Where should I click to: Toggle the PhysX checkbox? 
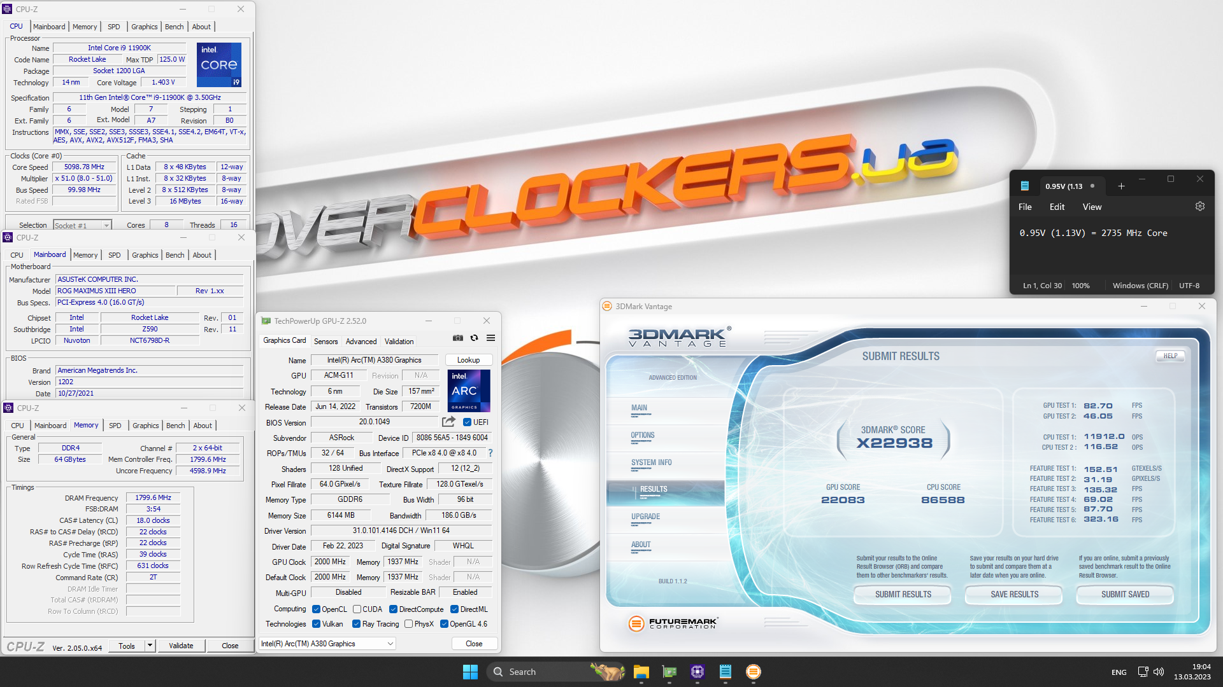coord(408,623)
